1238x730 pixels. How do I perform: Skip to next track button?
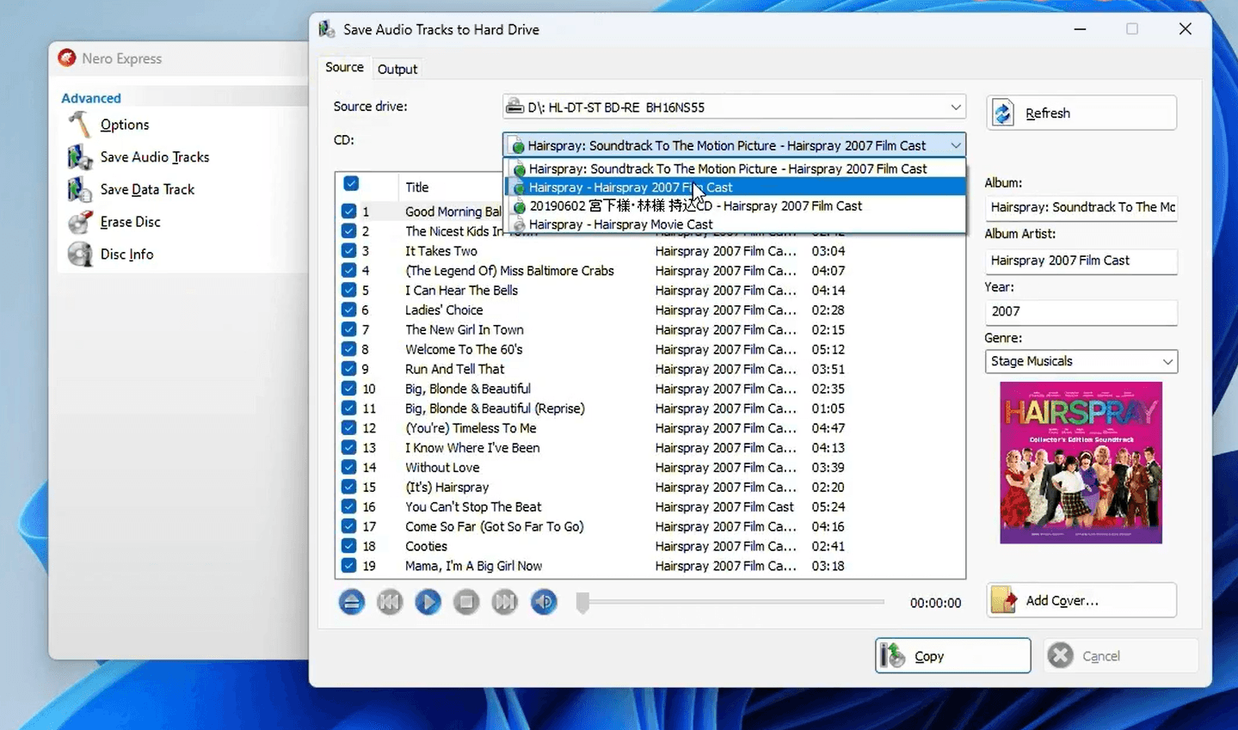pyautogui.click(x=505, y=602)
